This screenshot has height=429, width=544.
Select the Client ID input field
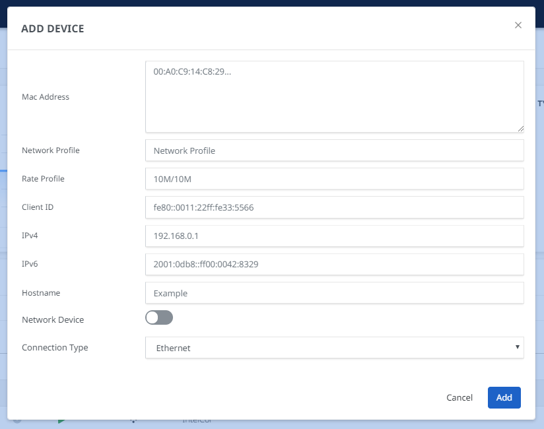pos(334,207)
